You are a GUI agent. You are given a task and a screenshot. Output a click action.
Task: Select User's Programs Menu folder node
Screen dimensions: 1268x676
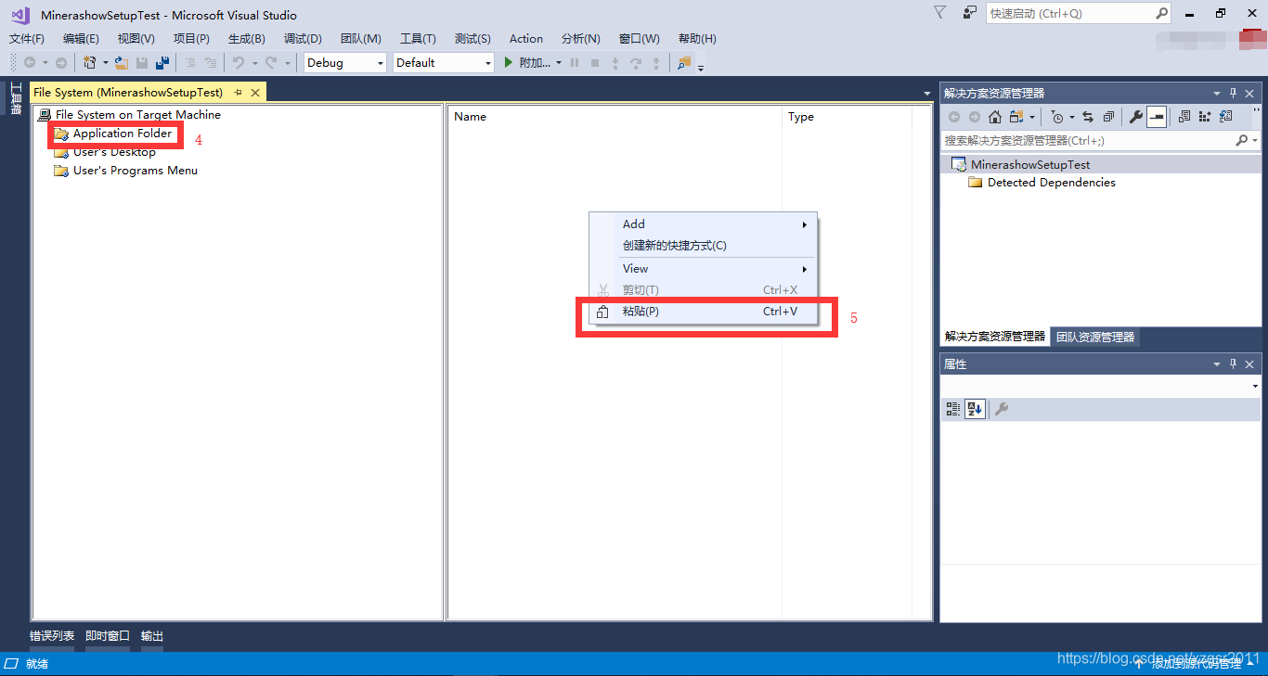[136, 171]
